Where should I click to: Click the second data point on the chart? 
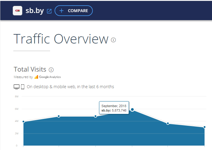click(59, 116)
